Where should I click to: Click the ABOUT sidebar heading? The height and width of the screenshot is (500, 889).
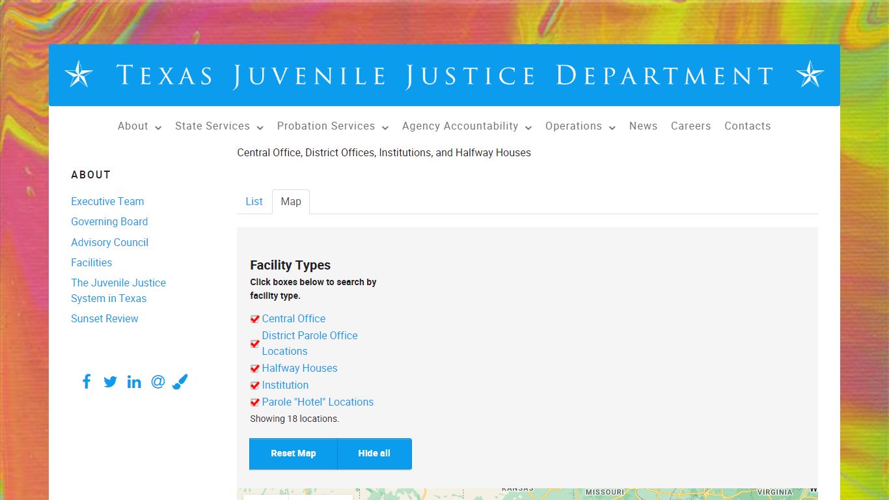tap(91, 175)
